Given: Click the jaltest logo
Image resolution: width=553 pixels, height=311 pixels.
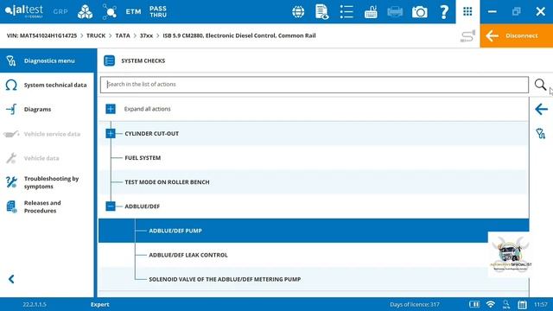Looking at the screenshot, I should [24, 11].
